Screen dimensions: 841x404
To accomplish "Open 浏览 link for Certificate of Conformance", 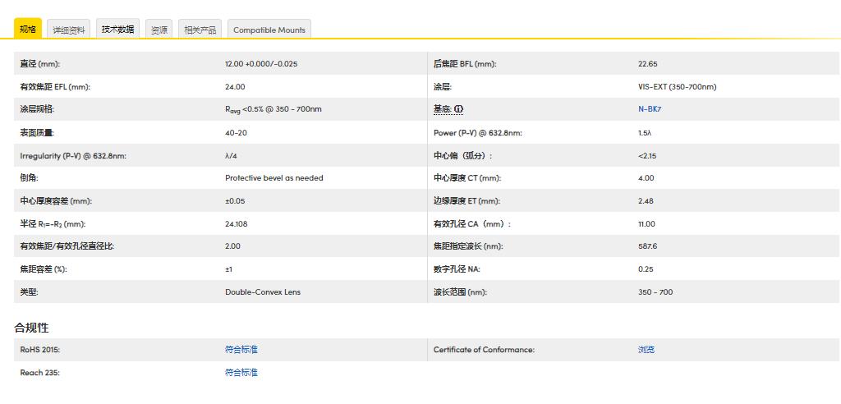I will pos(646,350).
